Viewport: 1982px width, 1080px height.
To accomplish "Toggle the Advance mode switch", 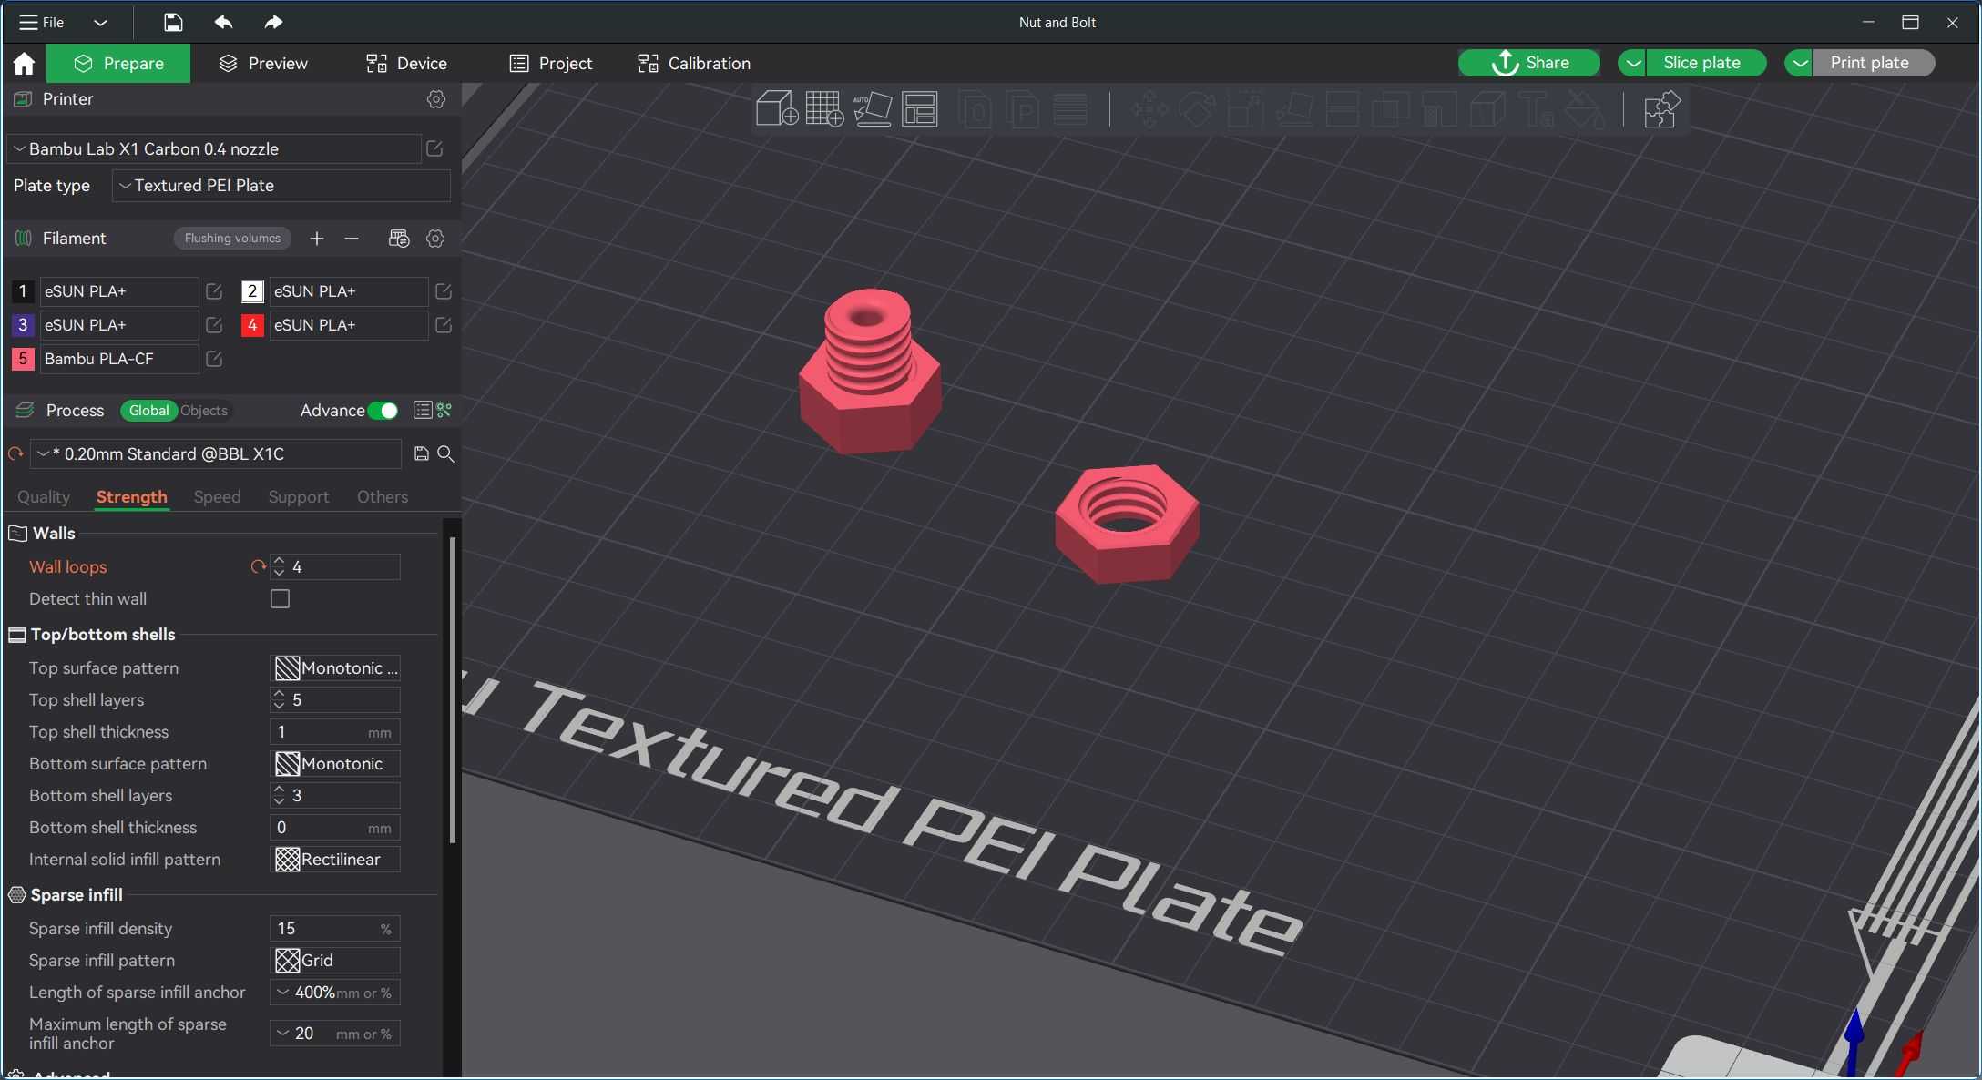I will tap(383, 411).
